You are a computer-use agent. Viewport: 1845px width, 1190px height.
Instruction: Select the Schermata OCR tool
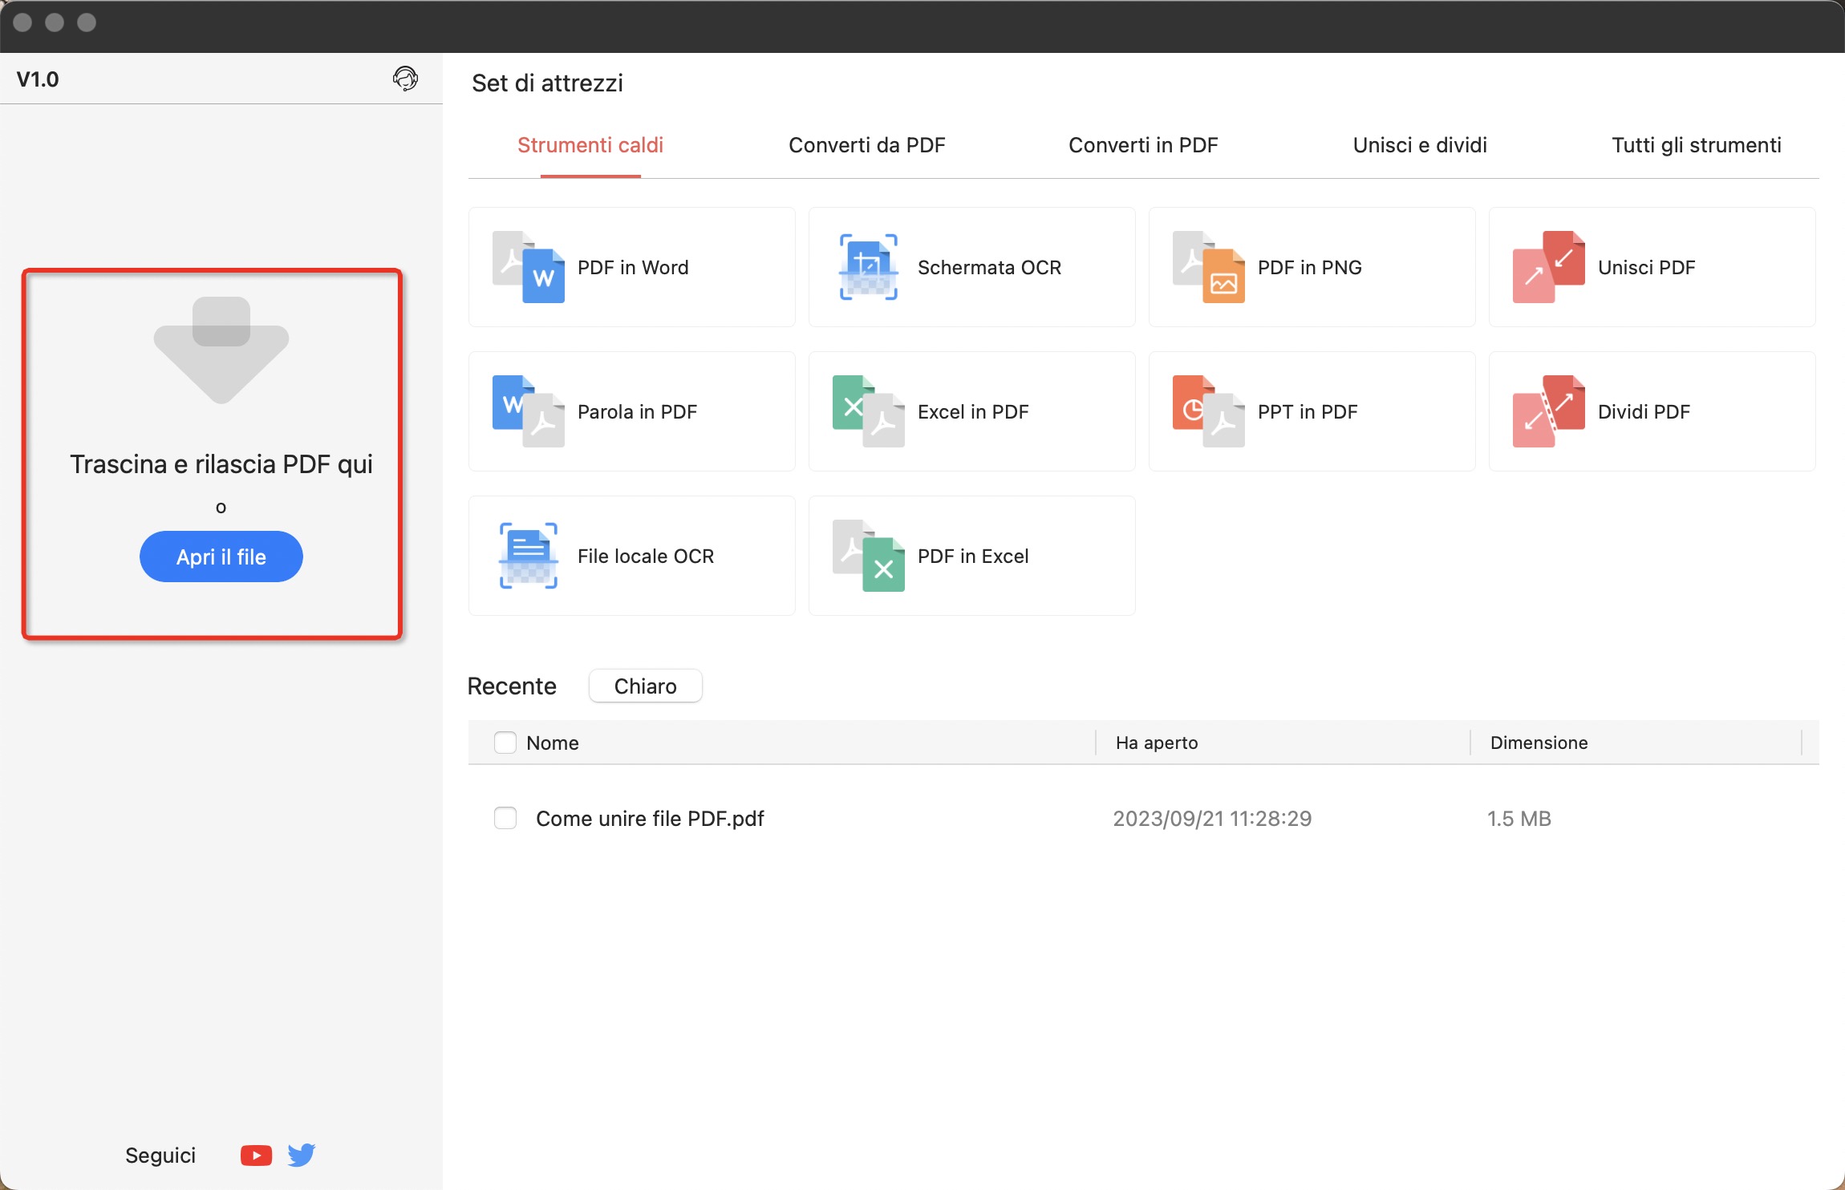pyautogui.click(x=971, y=267)
